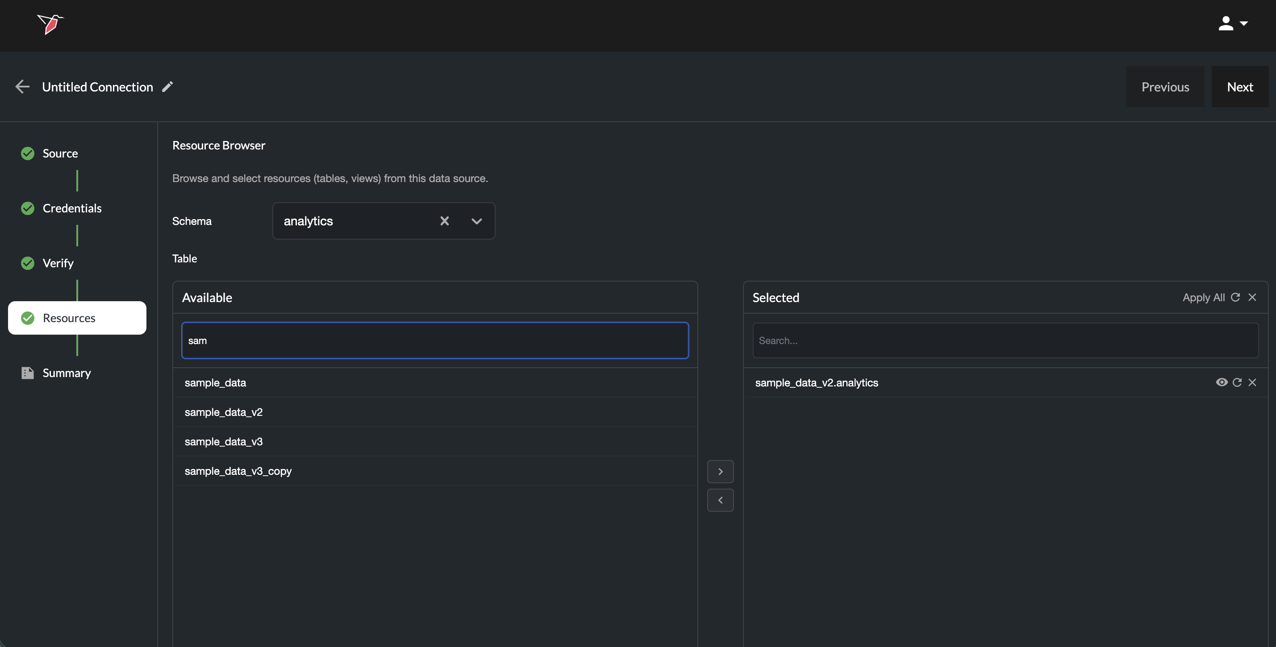Click the Selected panel search field
This screenshot has width=1276, height=647.
coord(1005,340)
